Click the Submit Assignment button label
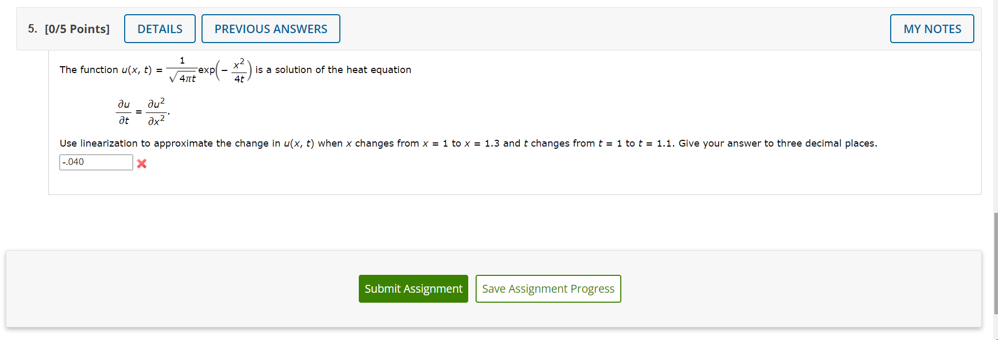 (x=413, y=289)
